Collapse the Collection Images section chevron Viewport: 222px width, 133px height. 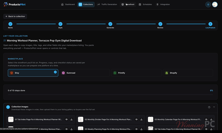[x=214, y=107]
